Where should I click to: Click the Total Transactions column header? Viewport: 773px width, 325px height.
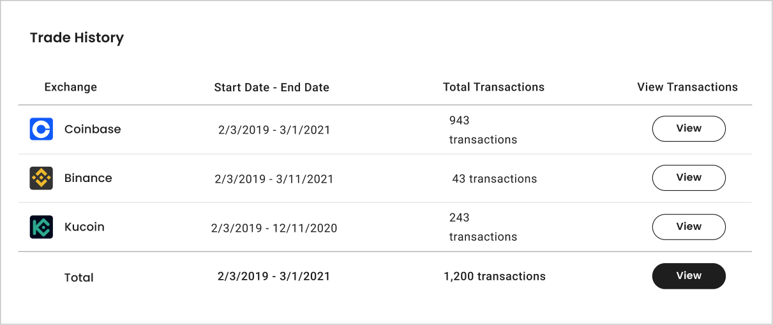tap(493, 87)
